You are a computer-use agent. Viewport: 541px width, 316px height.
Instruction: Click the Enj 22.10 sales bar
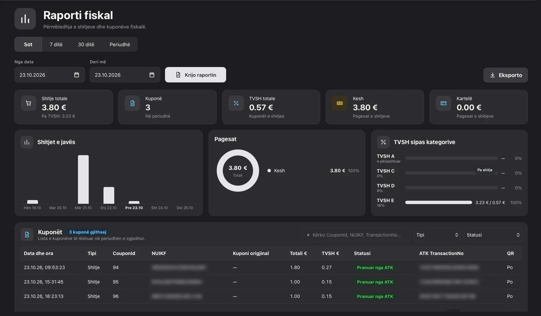[109, 195]
